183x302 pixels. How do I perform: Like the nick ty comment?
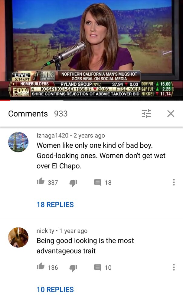pos(41,266)
